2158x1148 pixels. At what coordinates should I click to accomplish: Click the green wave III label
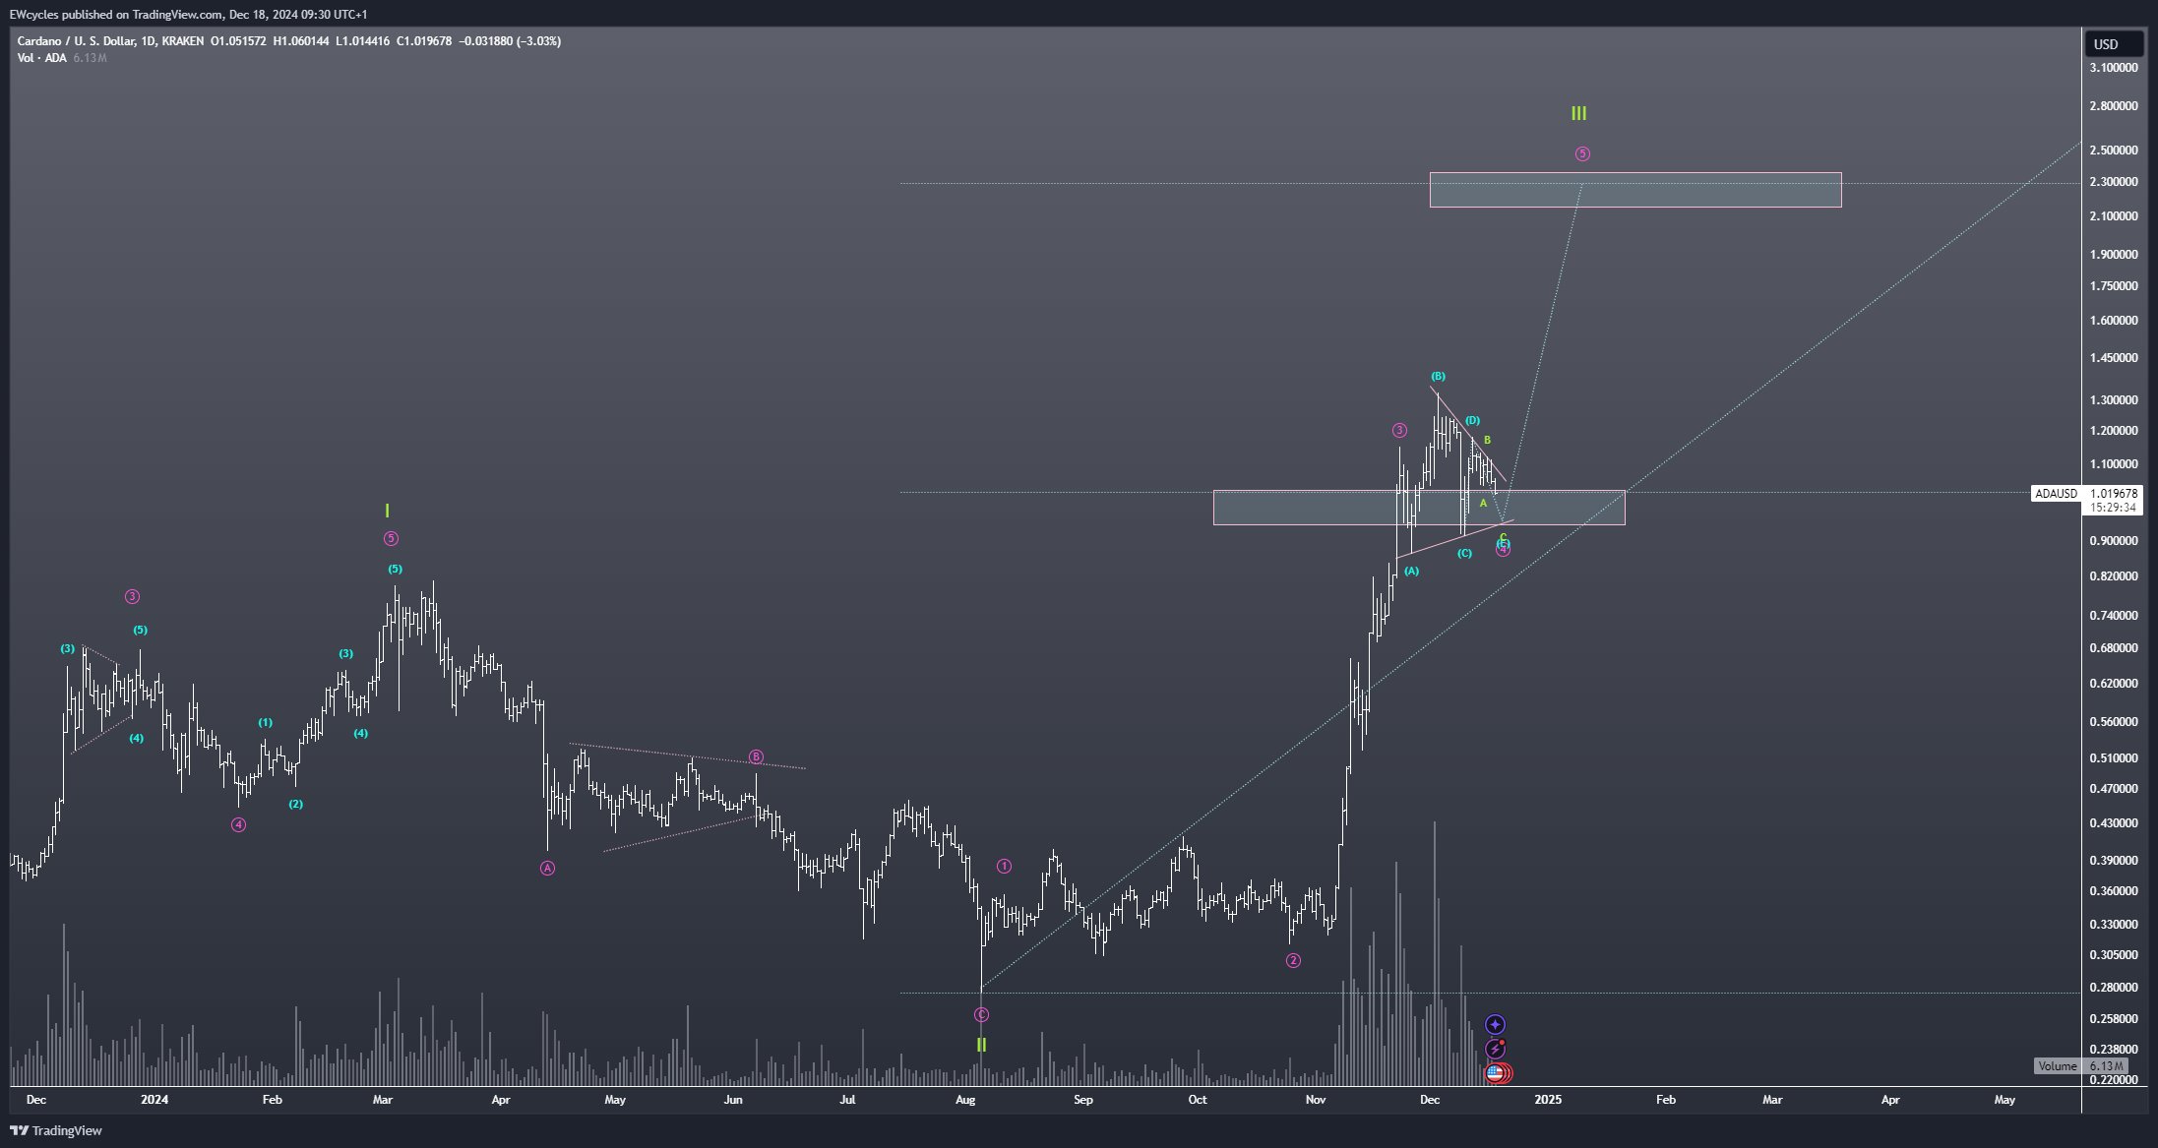coord(1578,114)
